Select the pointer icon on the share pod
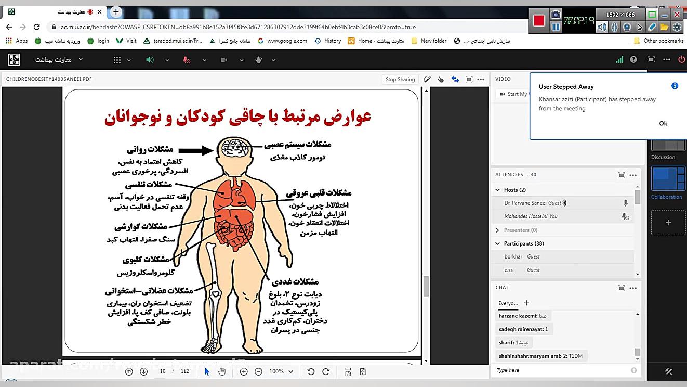This screenshot has width=687, height=387. pos(440,79)
